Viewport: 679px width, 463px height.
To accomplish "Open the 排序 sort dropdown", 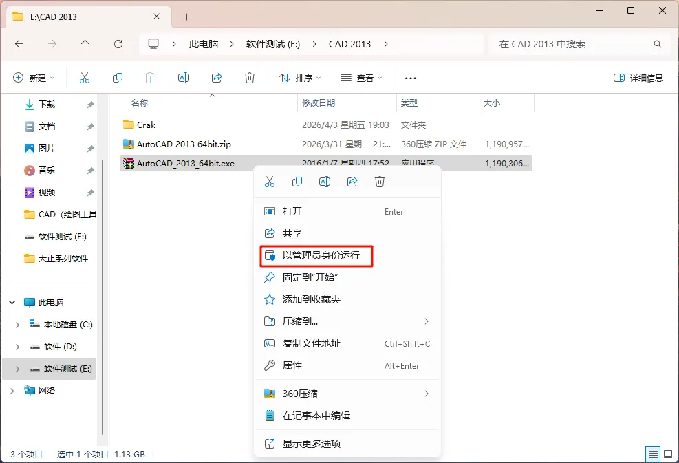I will pyautogui.click(x=300, y=78).
